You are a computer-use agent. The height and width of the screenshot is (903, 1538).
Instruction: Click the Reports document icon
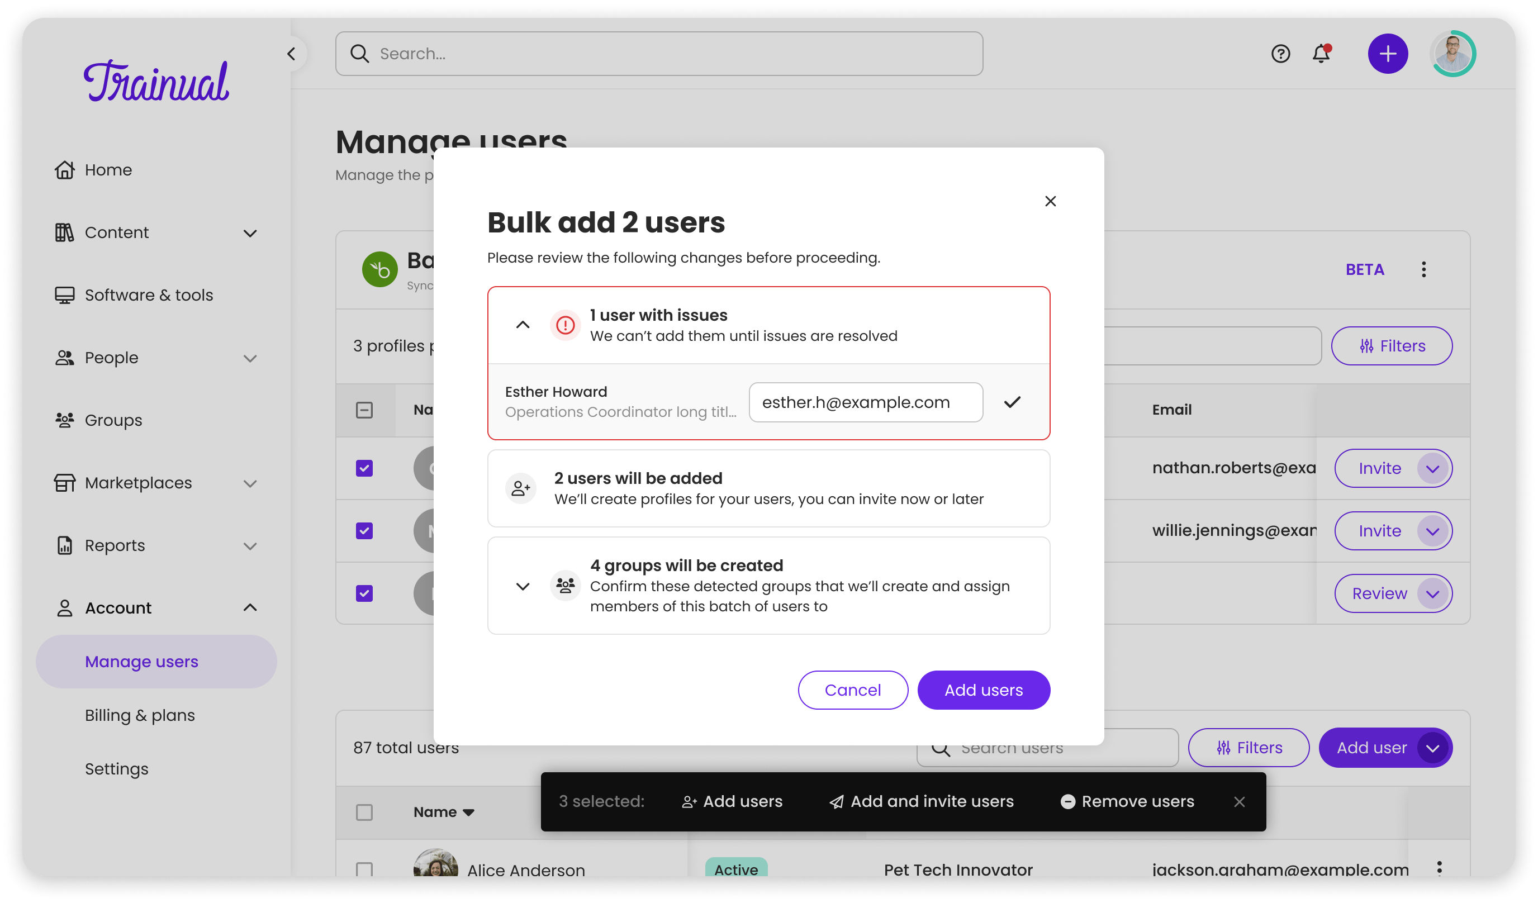click(65, 545)
